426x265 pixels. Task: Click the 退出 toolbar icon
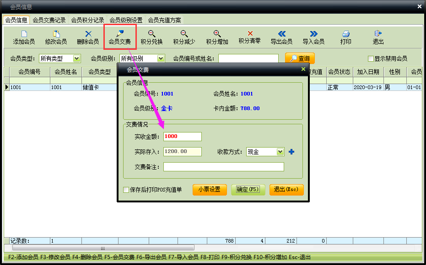[378, 34]
